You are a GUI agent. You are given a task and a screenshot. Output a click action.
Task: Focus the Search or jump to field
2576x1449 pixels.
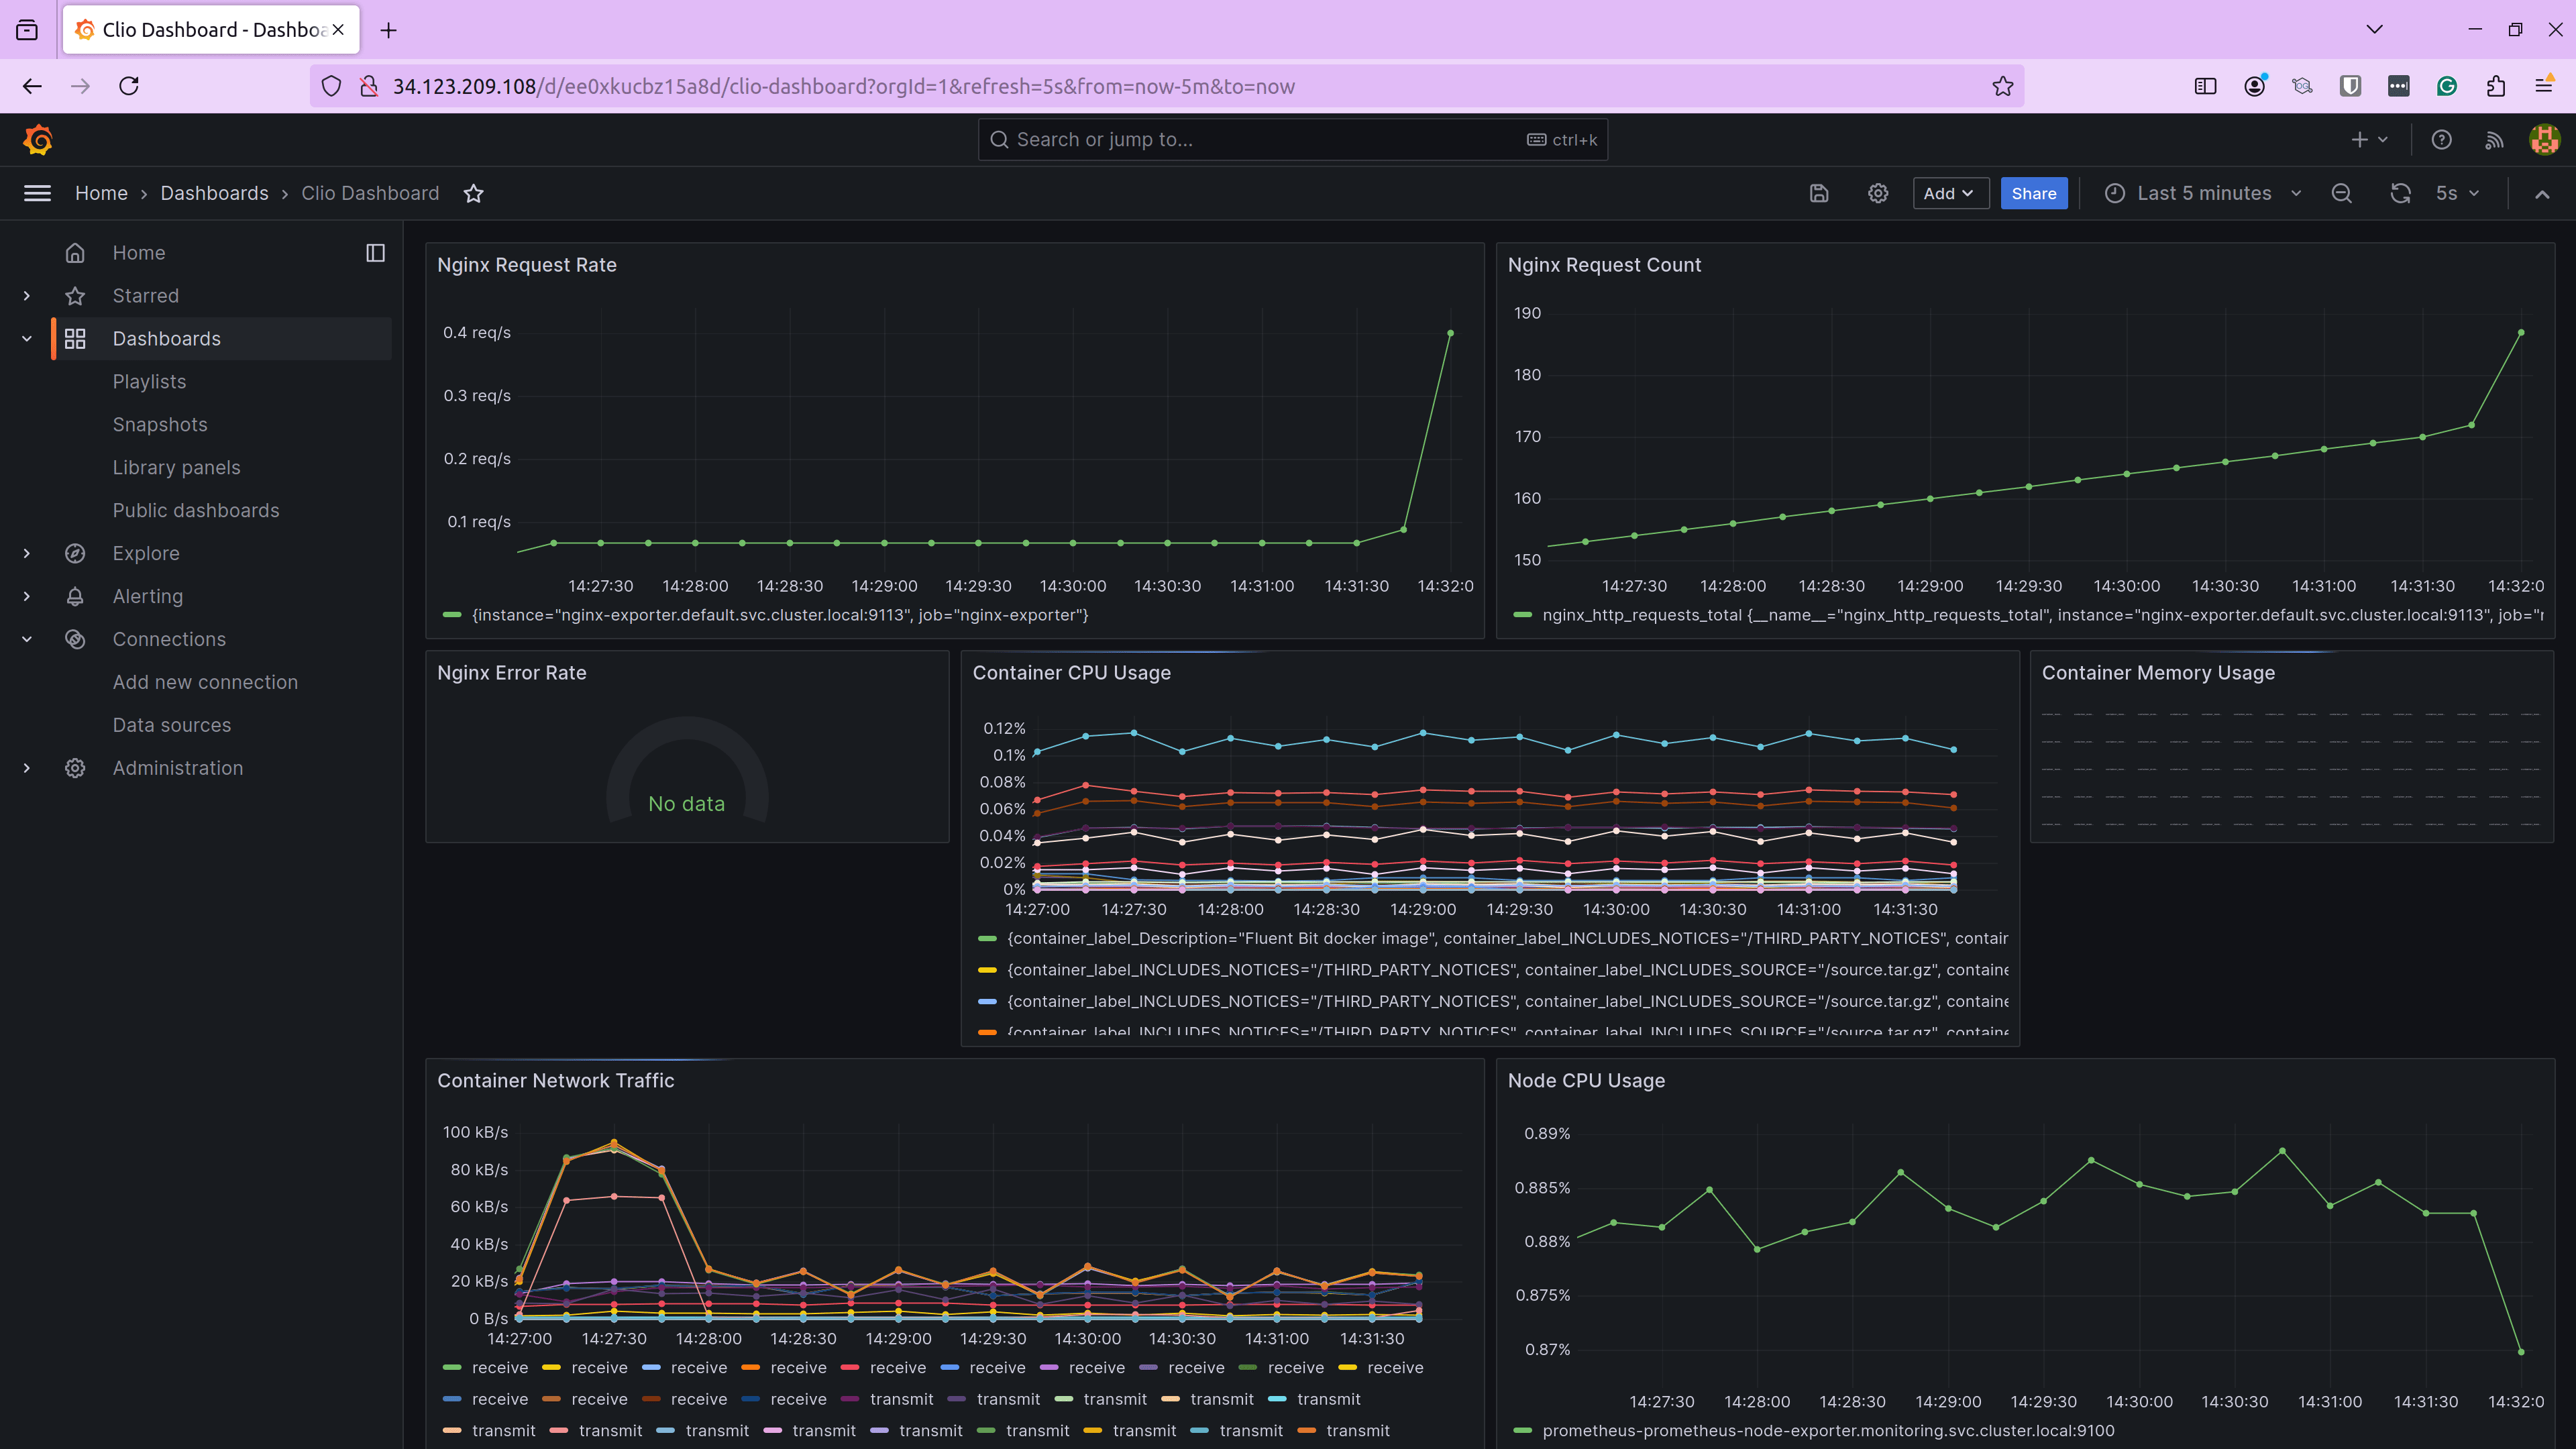click(1292, 140)
